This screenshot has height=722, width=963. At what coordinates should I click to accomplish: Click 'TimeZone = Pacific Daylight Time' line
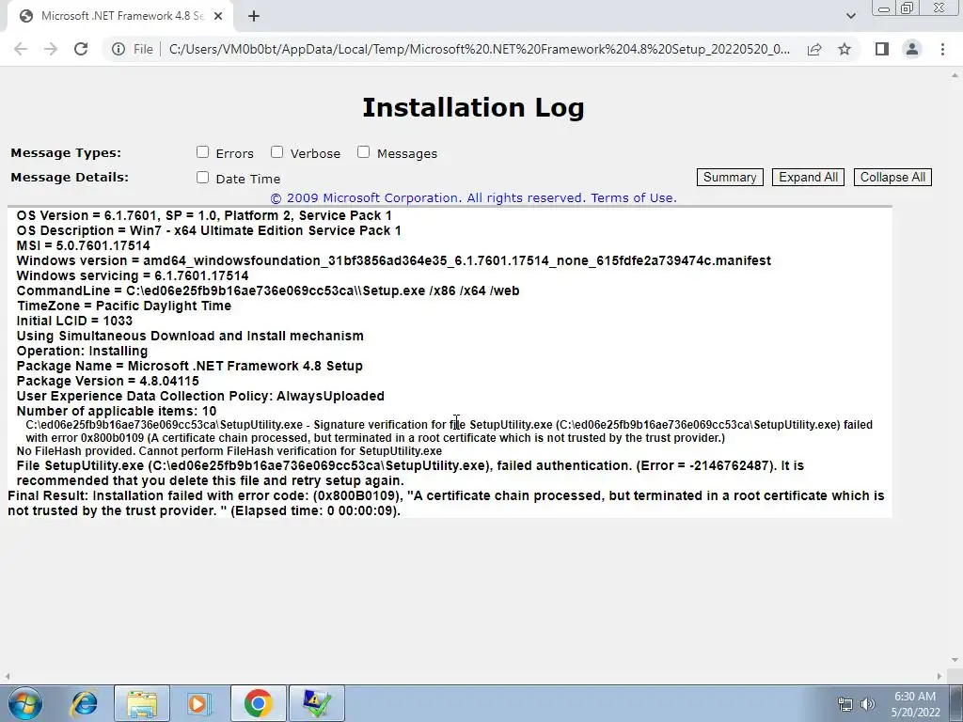coord(124,306)
